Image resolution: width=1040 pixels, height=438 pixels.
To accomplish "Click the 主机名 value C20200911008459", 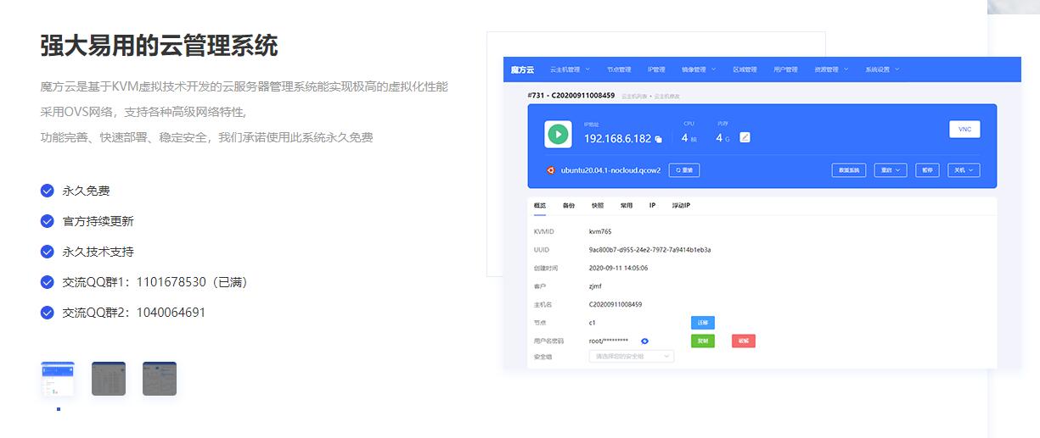I will [x=616, y=304].
